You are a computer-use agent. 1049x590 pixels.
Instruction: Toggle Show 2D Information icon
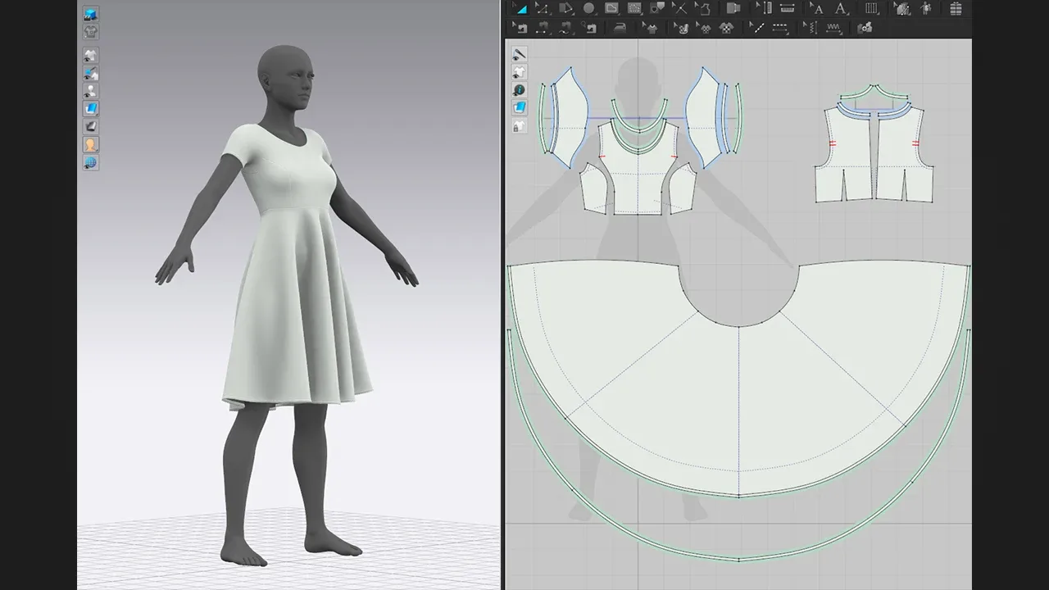520,90
